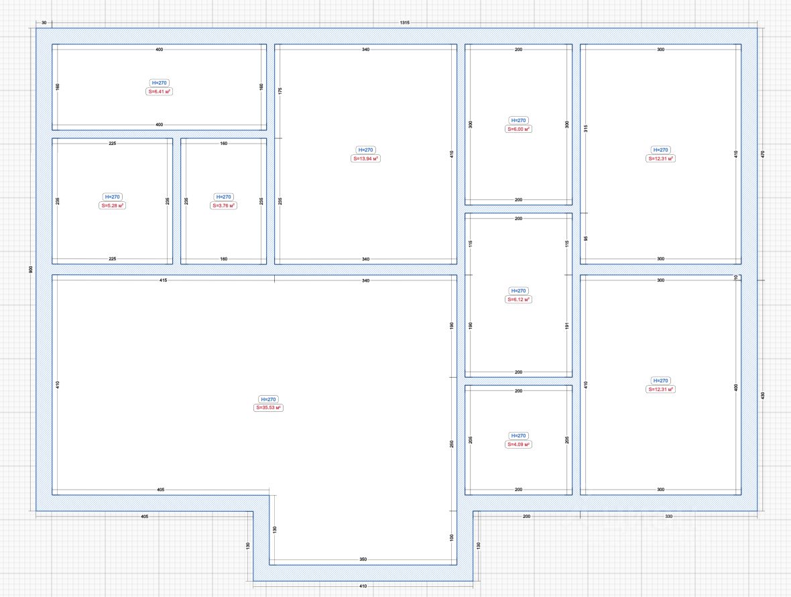
Task: Click the H=270 label above S=13.94 м²
Action: (365, 150)
